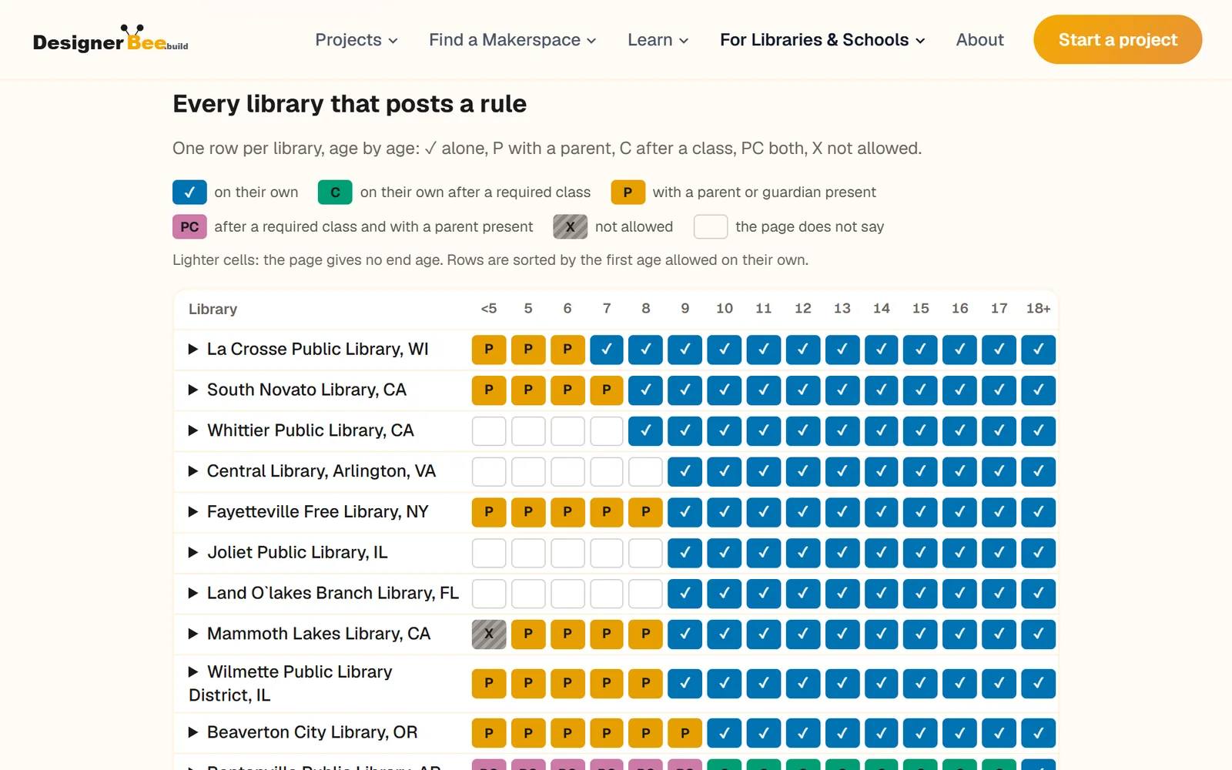Click the orange P legend swatch

[x=628, y=192]
